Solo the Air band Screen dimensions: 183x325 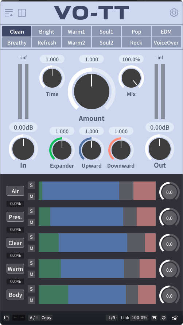[31, 185]
